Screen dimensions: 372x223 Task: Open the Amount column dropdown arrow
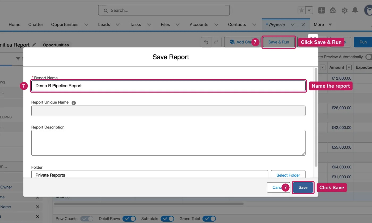click(349, 67)
